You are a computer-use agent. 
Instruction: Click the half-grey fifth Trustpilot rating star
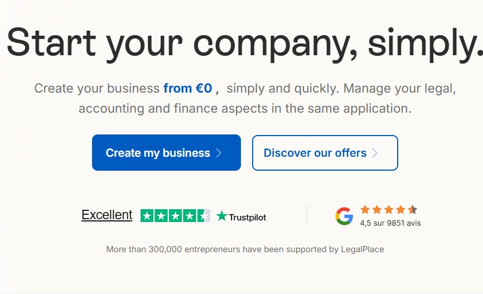click(204, 216)
